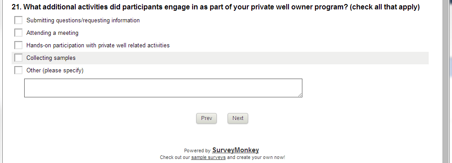Tick the Attending a meeting checkbox
This screenshot has height=163, width=452.
click(18, 33)
